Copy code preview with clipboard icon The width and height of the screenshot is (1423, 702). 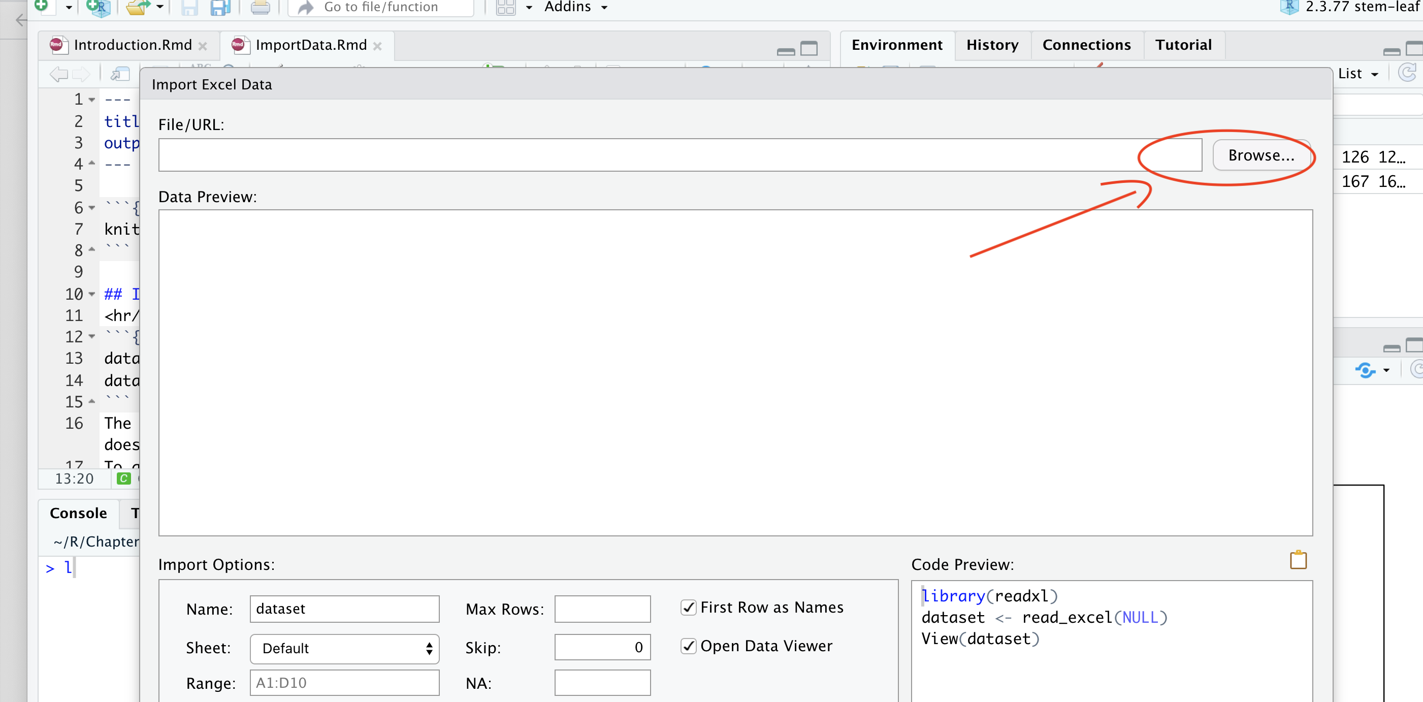(x=1298, y=560)
